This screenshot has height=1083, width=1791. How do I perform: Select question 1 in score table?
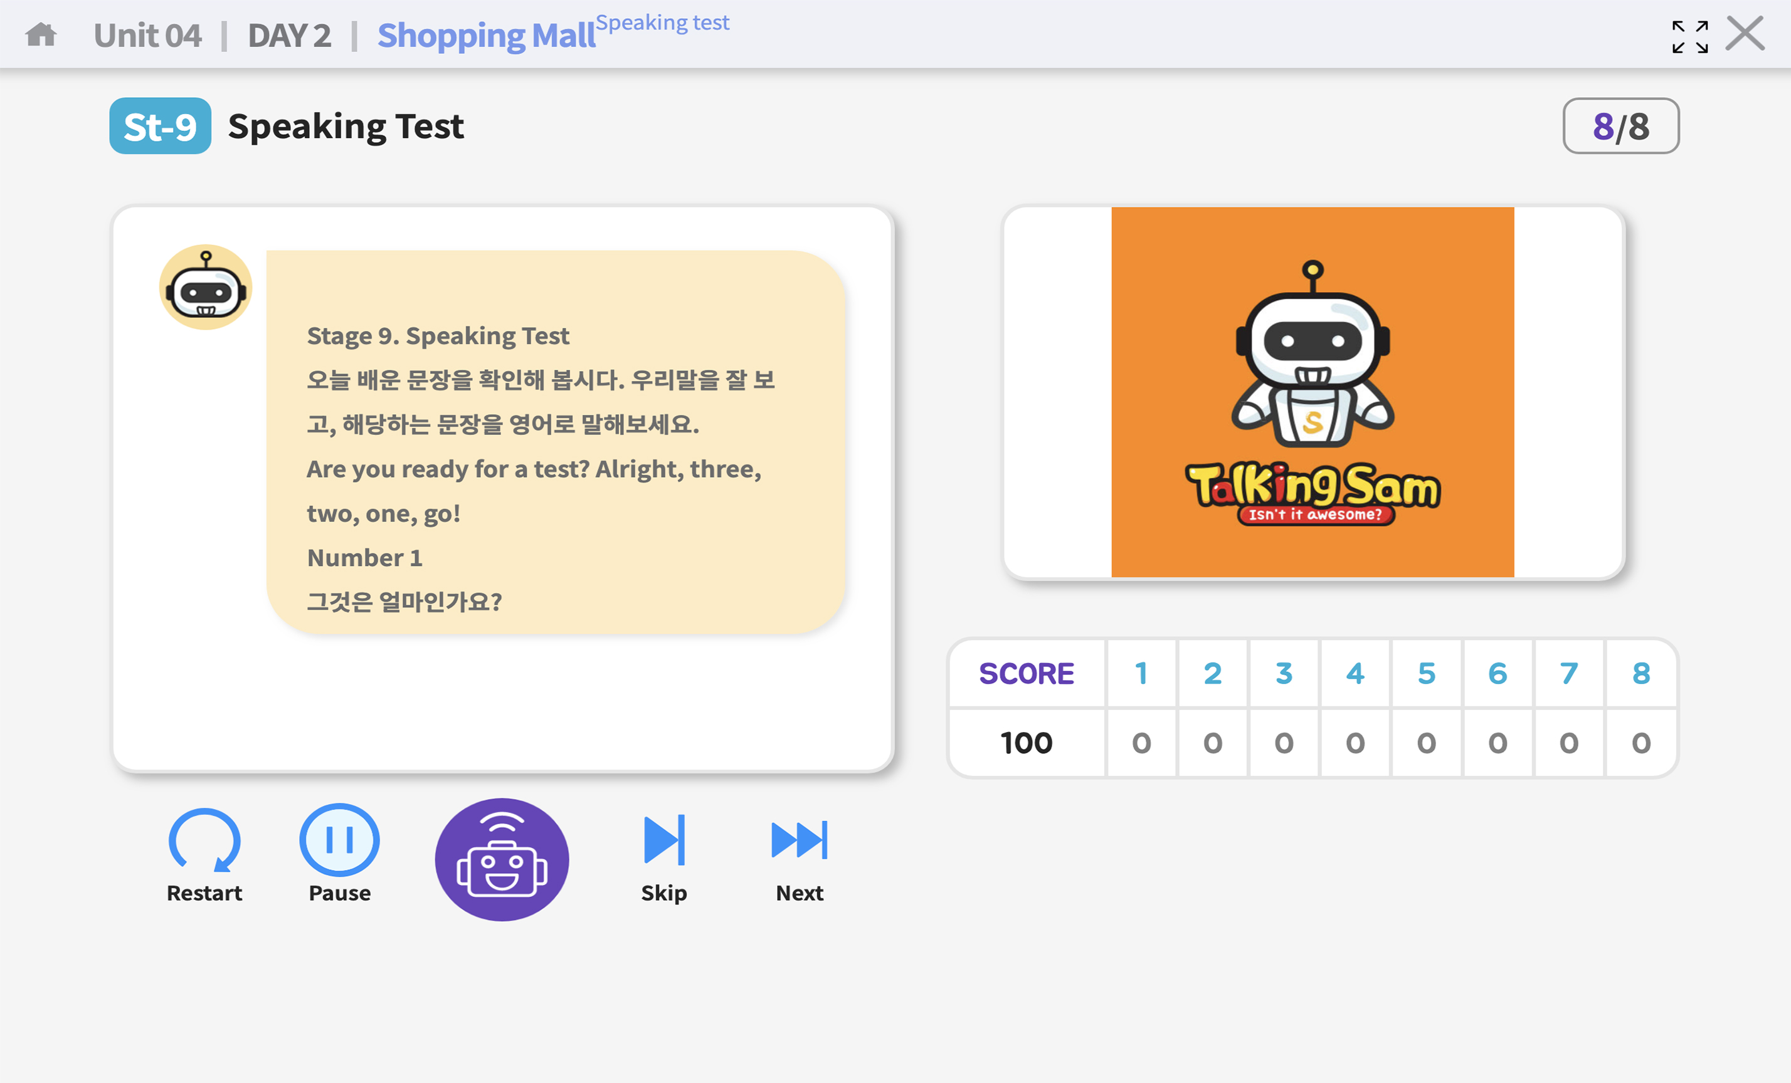coord(1141,673)
